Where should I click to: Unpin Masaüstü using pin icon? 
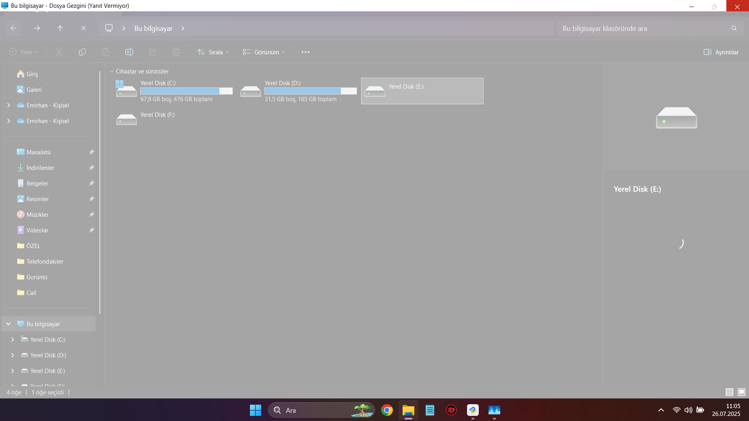(x=91, y=152)
